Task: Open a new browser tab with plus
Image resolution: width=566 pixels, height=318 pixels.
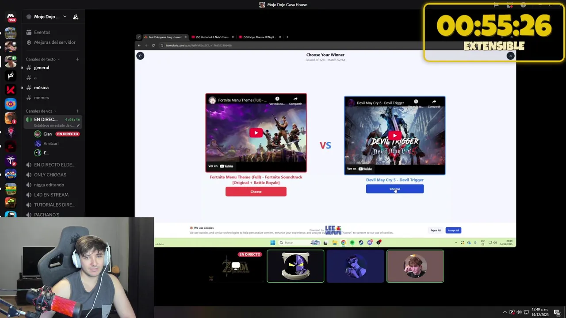Action: point(287,37)
